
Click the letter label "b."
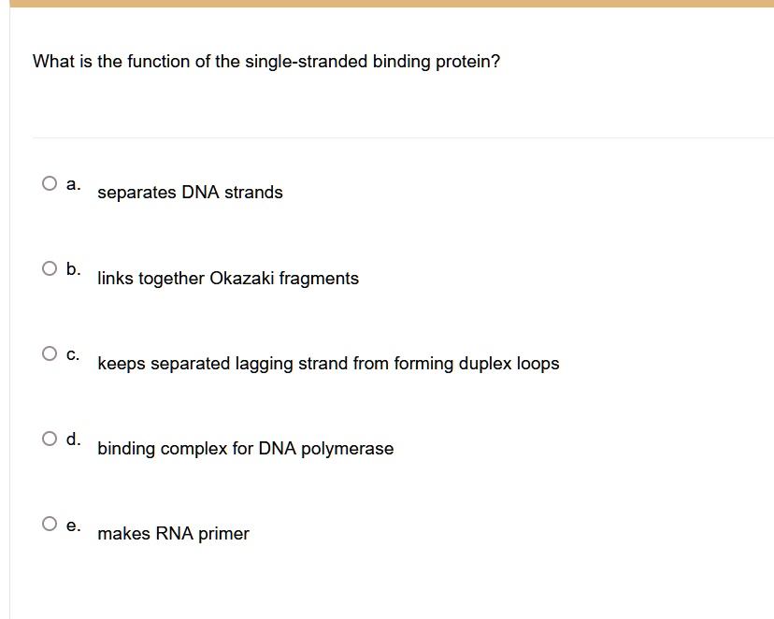point(74,269)
